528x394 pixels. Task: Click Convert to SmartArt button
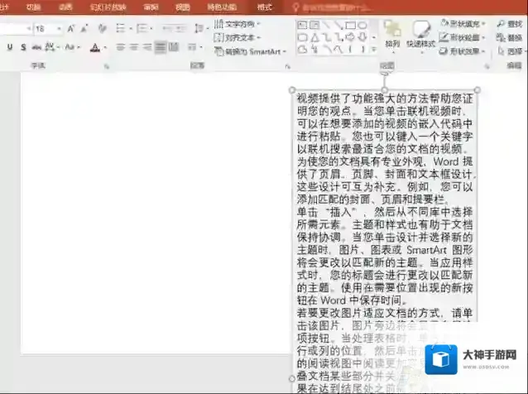tap(246, 51)
